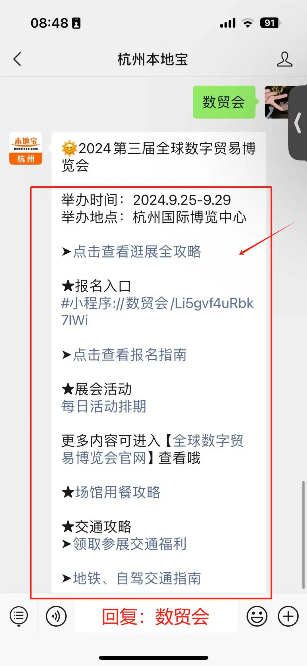
Task: Expand the side handle chevron tab
Action: click(298, 123)
